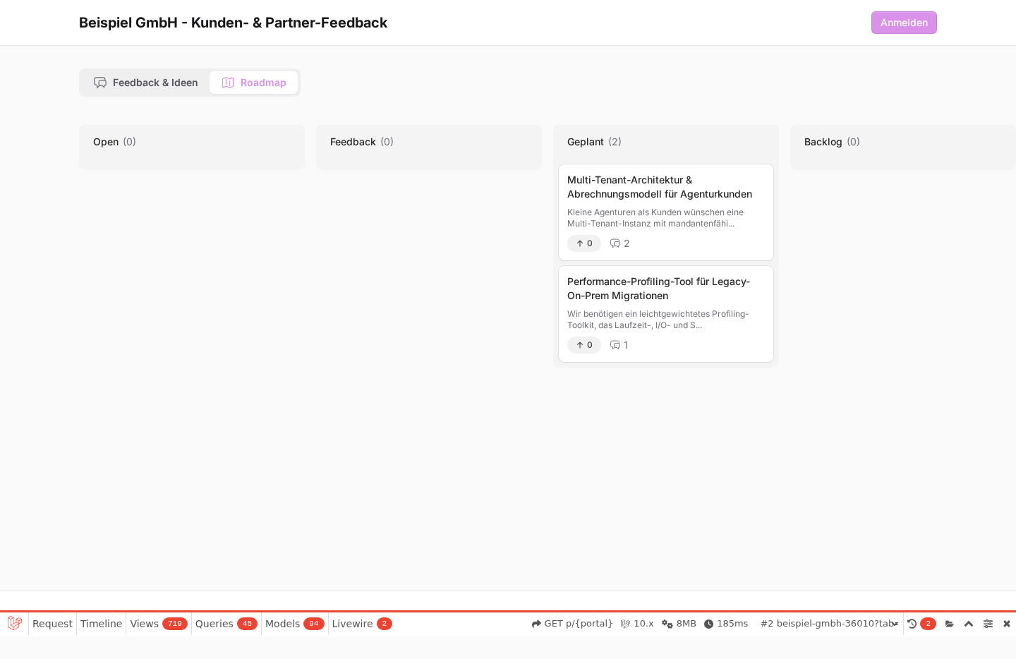Click the Roadmap map icon
Image resolution: width=1016 pixels, height=659 pixels.
[x=228, y=83]
